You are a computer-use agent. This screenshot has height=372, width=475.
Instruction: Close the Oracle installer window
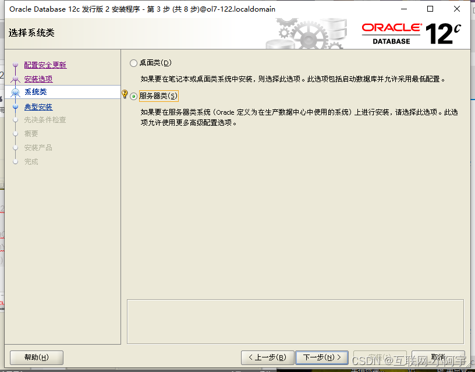pyautogui.click(x=457, y=9)
